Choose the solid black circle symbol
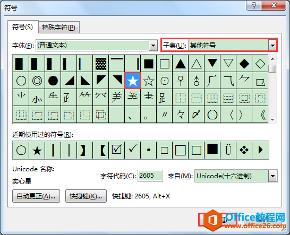The image size is (290, 235). (53, 81)
